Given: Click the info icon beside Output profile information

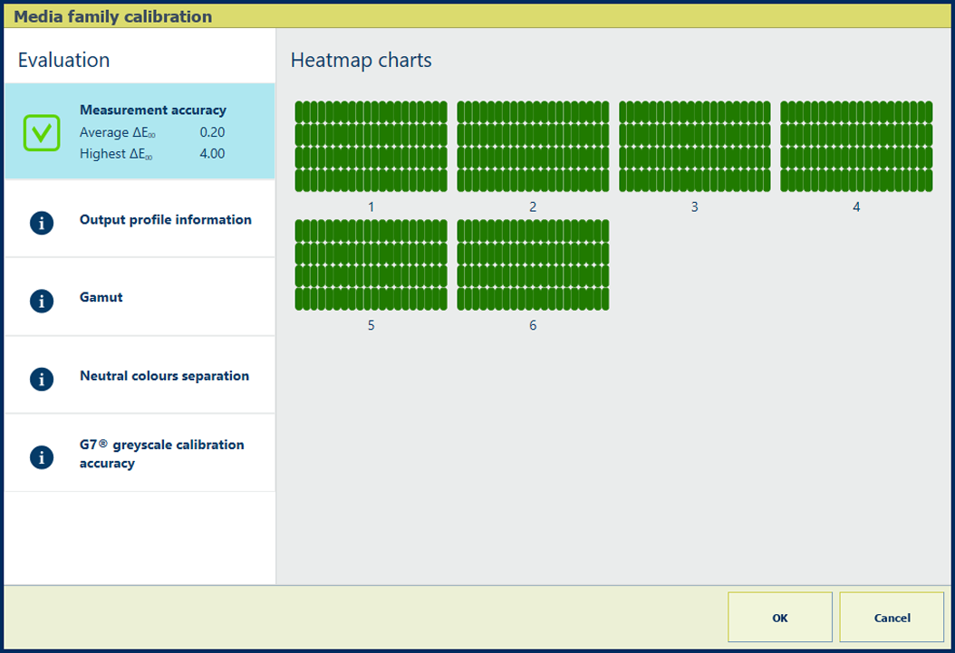Looking at the screenshot, I should pyautogui.click(x=42, y=223).
